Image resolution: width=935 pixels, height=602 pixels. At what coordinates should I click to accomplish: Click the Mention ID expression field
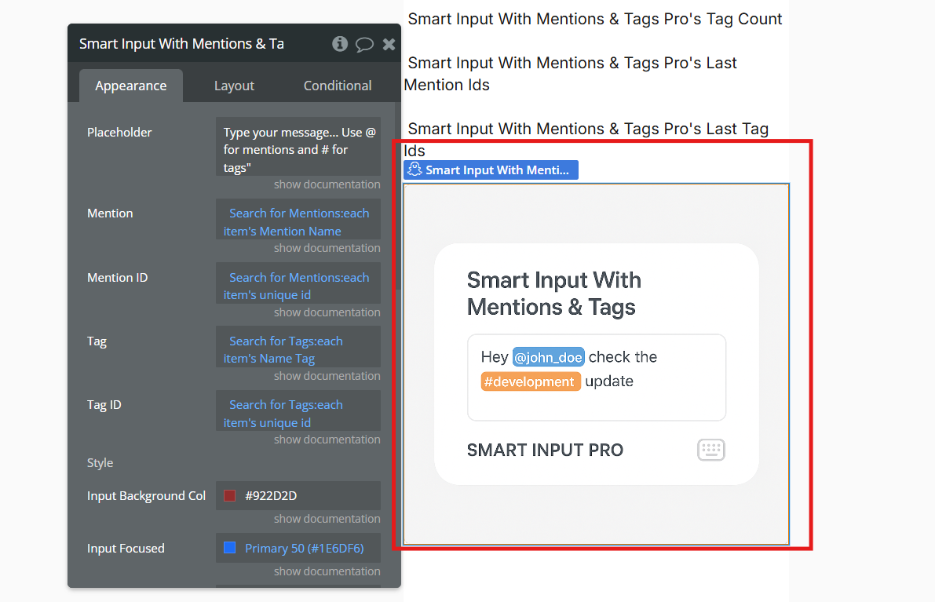298,286
